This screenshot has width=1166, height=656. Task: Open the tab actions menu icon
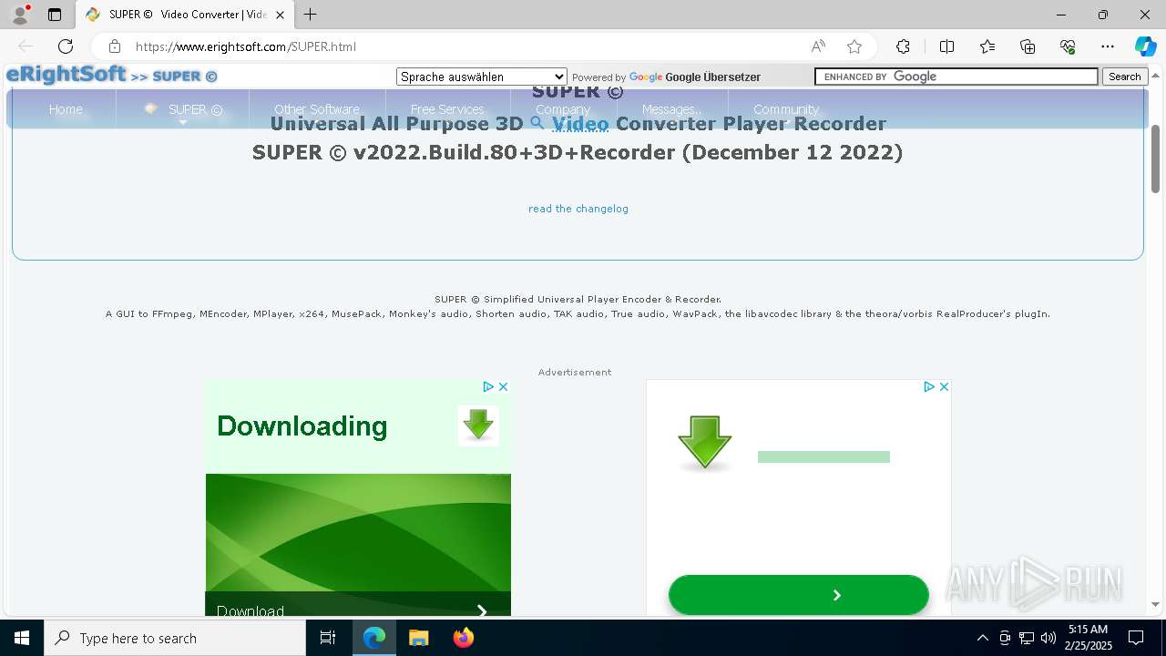pyautogui.click(x=55, y=15)
